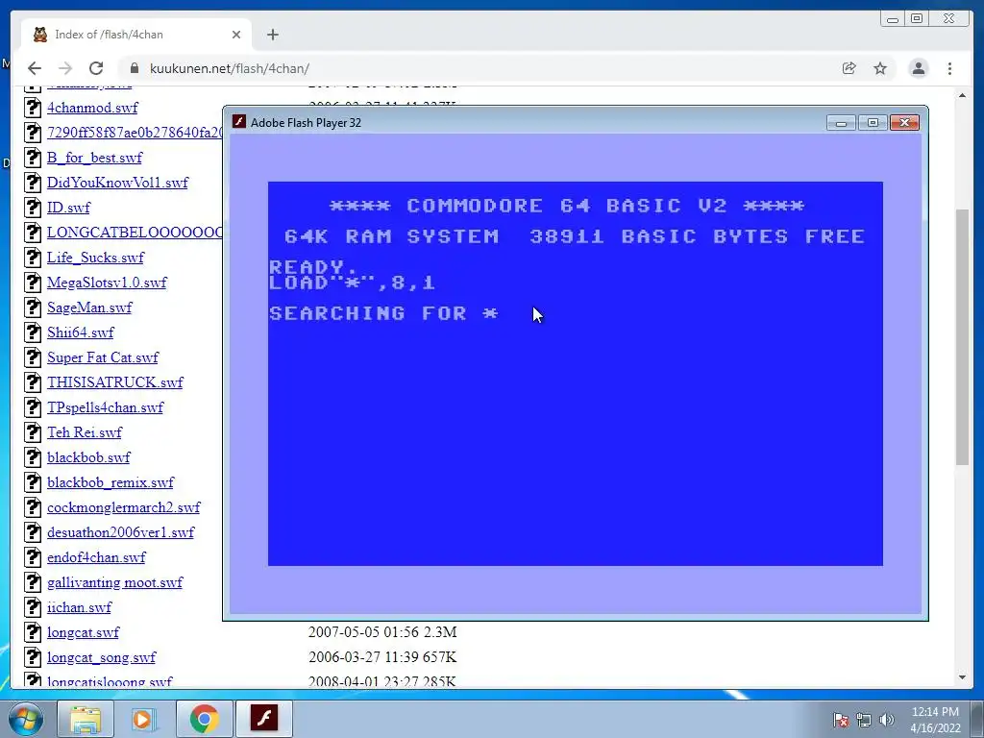Click the vertical scrollbar thumb
This screenshot has height=738, width=984.
[x=962, y=337]
